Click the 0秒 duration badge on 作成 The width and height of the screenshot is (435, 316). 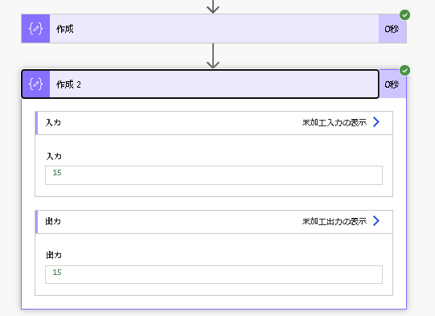[392, 29]
